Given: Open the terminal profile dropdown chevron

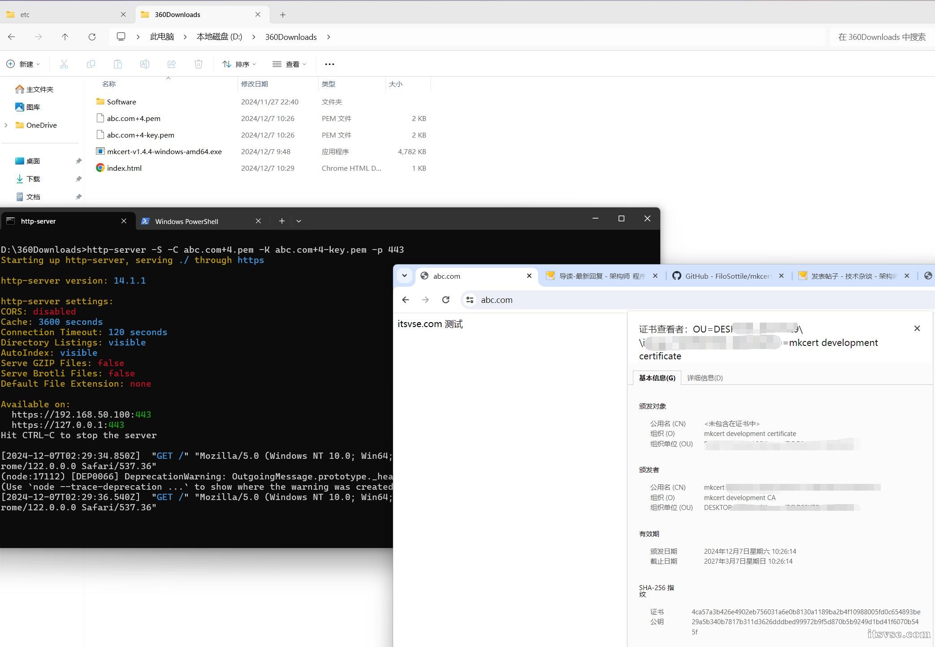Looking at the screenshot, I should pos(299,221).
